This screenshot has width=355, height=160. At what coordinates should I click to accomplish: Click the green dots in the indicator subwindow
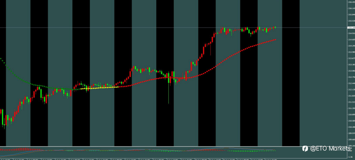click(252, 151)
